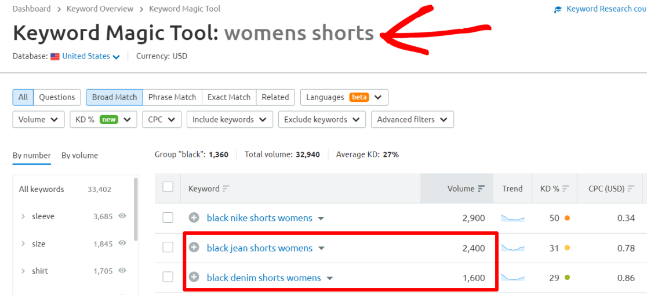This screenshot has height=295, width=647.
Task: Expand the sleeve keyword group
Action: click(24, 216)
